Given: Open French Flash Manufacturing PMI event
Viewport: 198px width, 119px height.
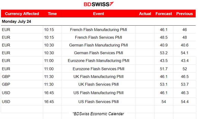Looking at the screenshot, I should [98, 30].
